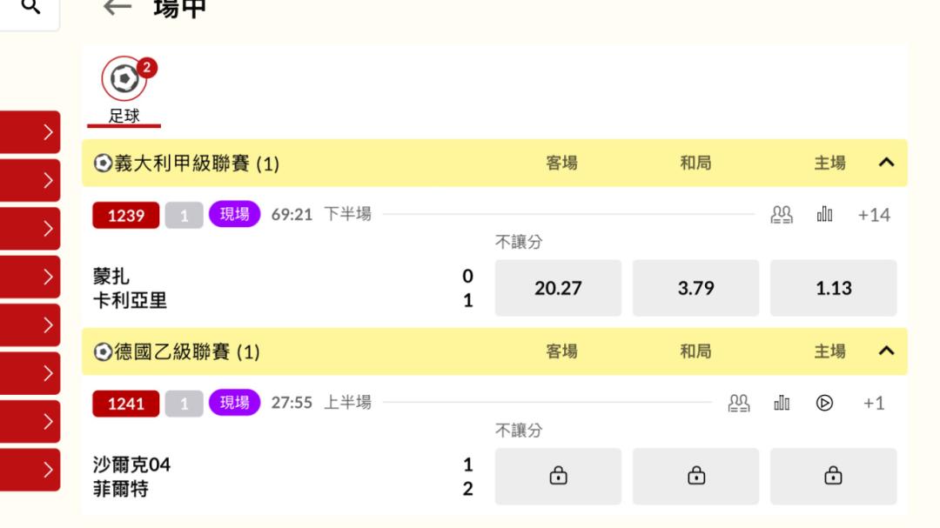Play live stream for 沙爾克04 match
940x528 pixels.
824,403
